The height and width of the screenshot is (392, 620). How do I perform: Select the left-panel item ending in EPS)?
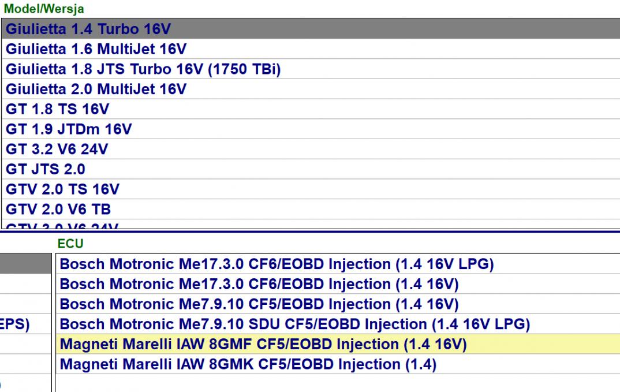[15, 324]
